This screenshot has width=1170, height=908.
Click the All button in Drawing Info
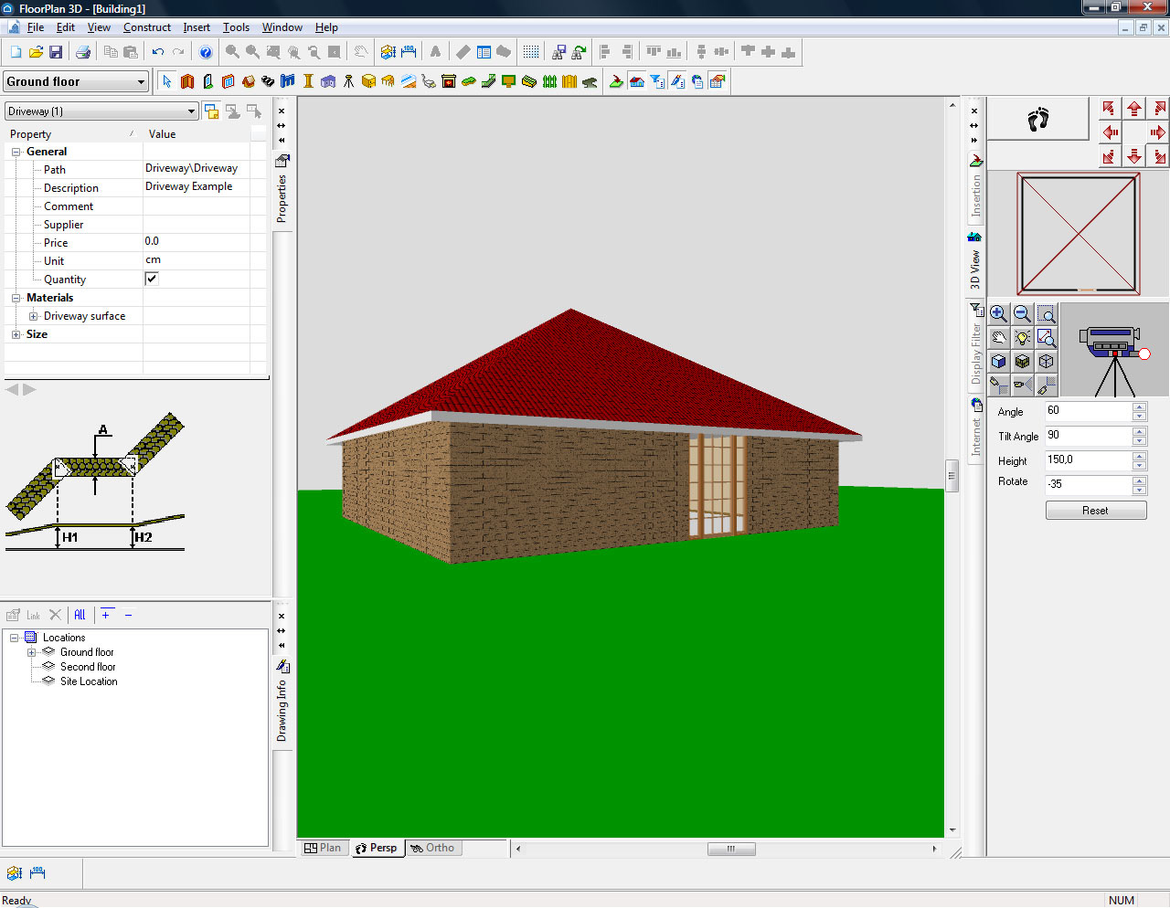[80, 615]
